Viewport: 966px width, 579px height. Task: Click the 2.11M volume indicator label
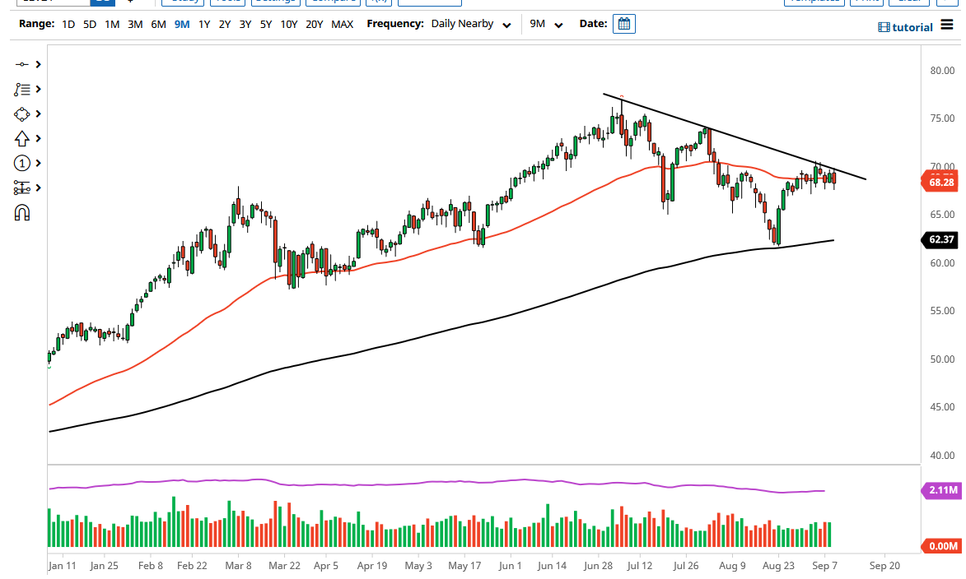click(941, 490)
